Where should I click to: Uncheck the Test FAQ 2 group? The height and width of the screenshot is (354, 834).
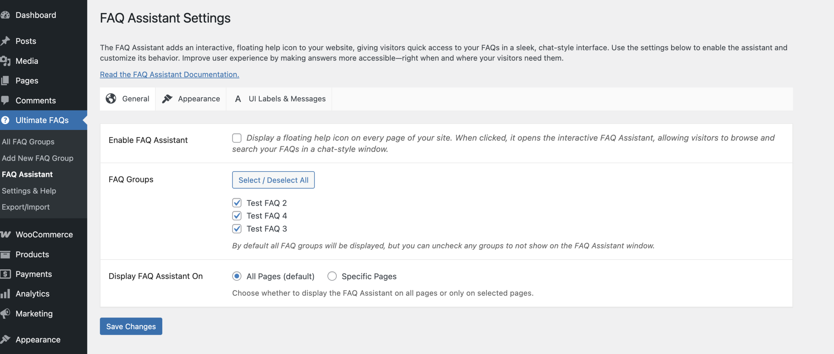237,203
